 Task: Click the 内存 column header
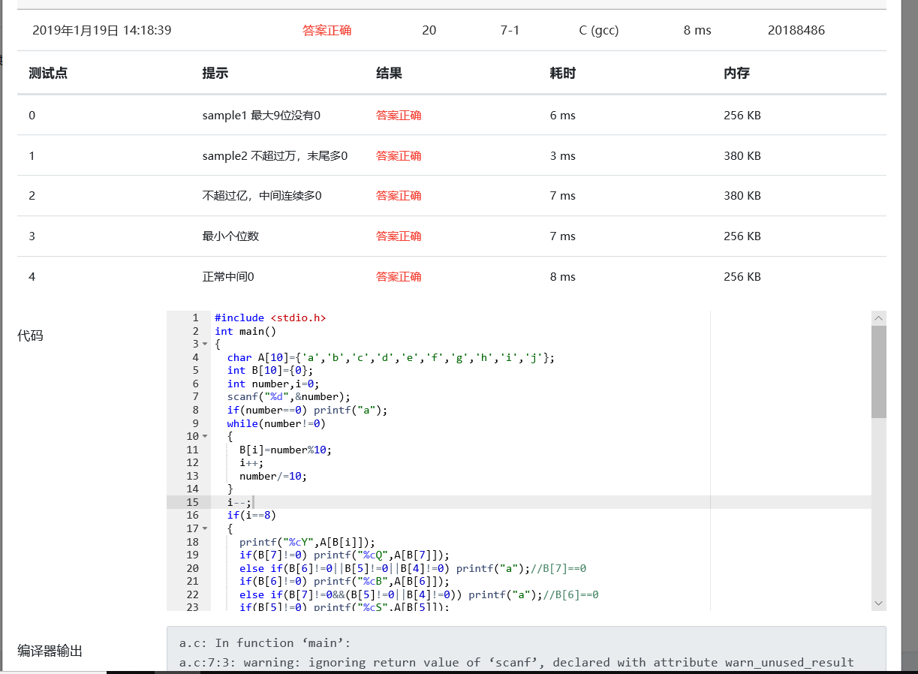coord(737,73)
